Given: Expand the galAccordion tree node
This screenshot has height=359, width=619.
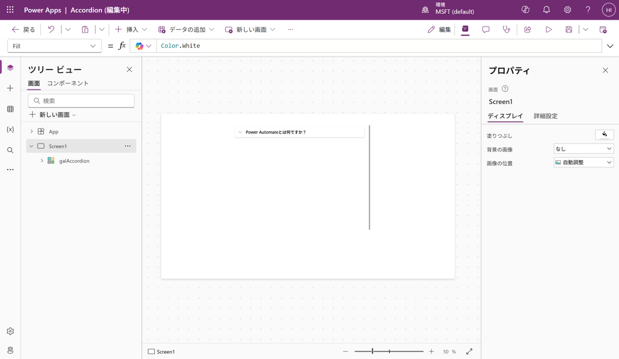Looking at the screenshot, I should point(42,161).
